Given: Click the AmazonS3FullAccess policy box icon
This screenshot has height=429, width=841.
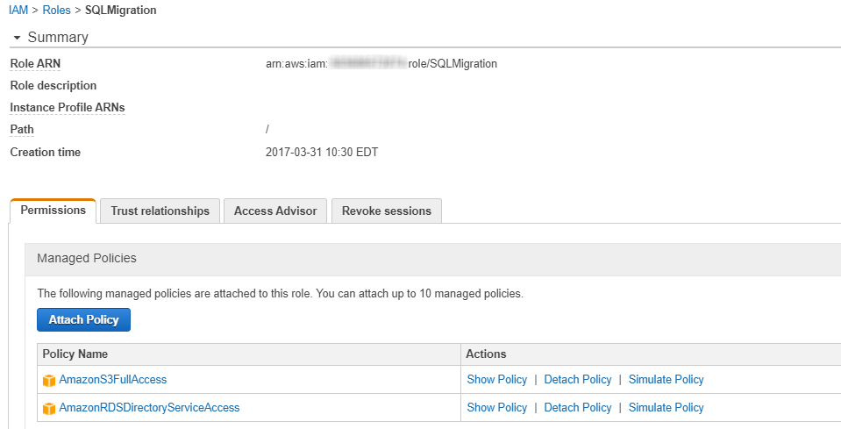Looking at the screenshot, I should point(49,380).
